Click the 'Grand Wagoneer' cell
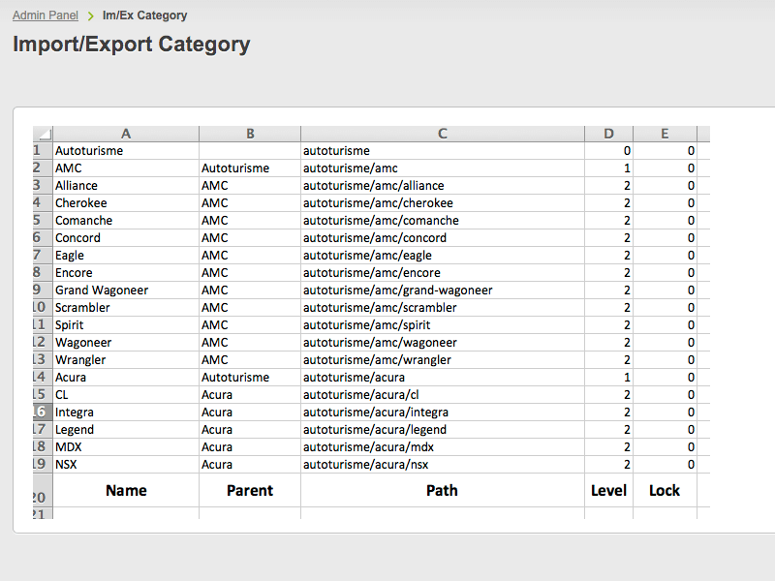 126,290
